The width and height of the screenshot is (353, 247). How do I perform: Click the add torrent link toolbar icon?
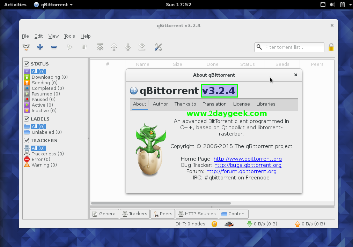26,47
